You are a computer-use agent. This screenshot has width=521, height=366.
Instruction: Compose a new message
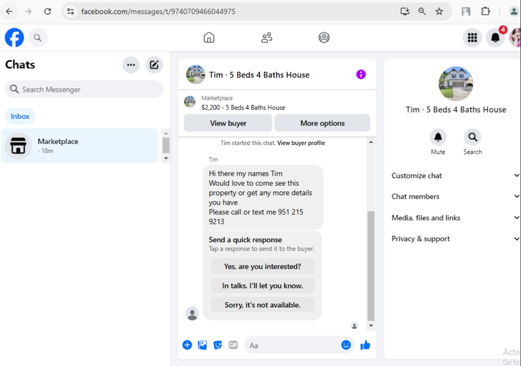tap(154, 65)
